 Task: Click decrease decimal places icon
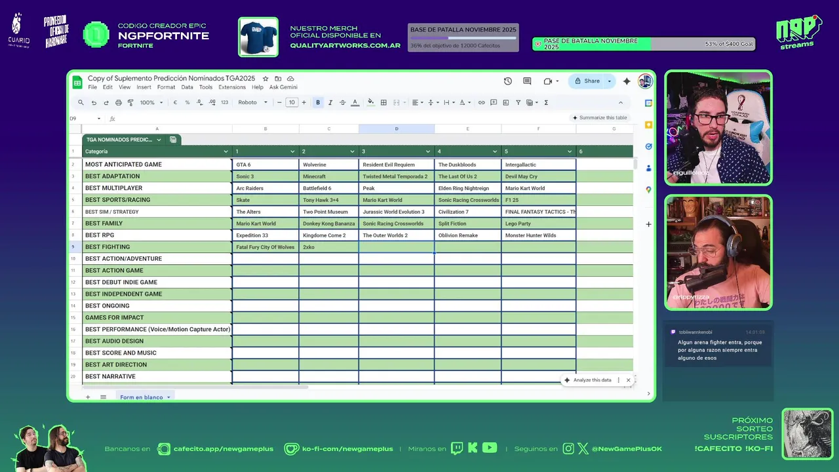pos(199,102)
